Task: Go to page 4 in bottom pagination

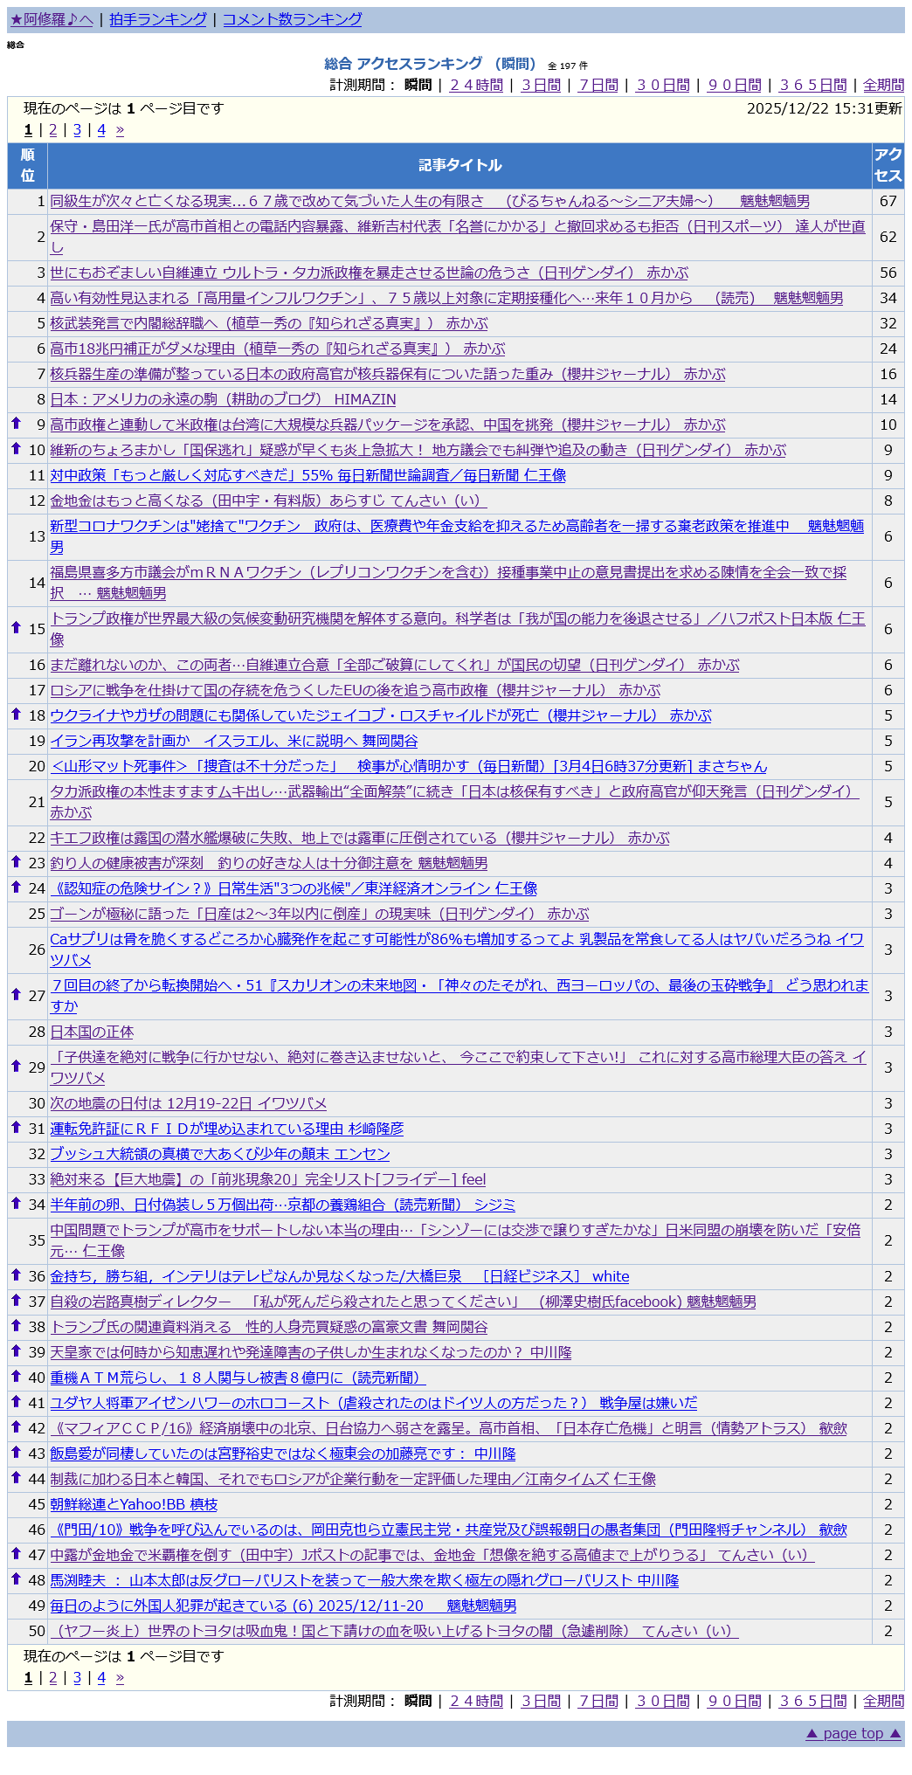Action: click(x=101, y=1678)
